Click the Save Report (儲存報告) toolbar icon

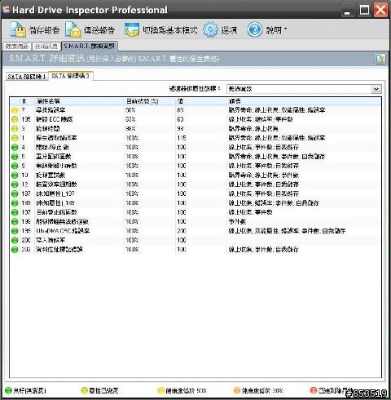point(18,29)
